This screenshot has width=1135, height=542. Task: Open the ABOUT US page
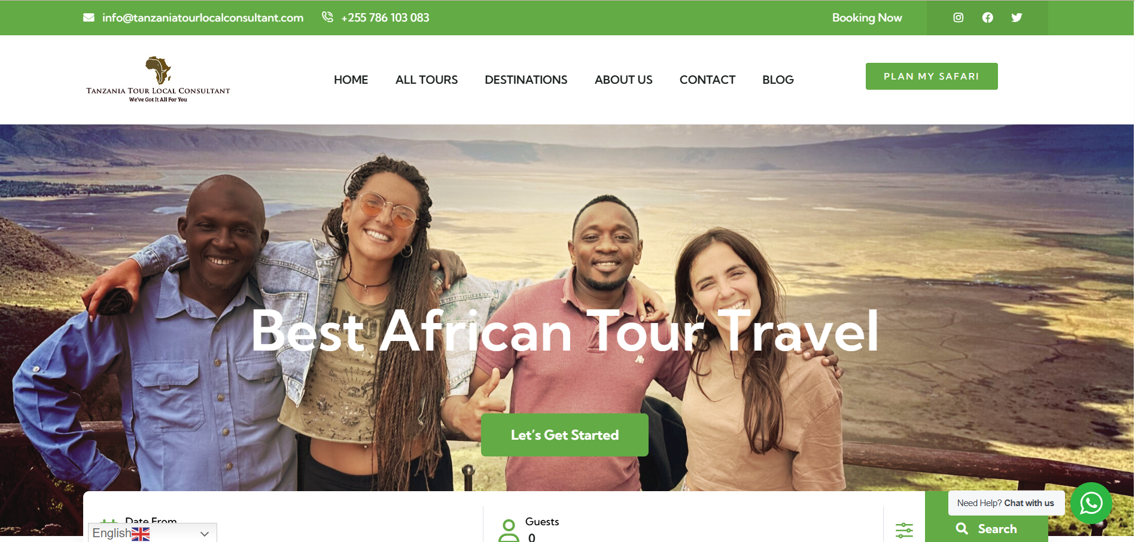coord(623,80)
